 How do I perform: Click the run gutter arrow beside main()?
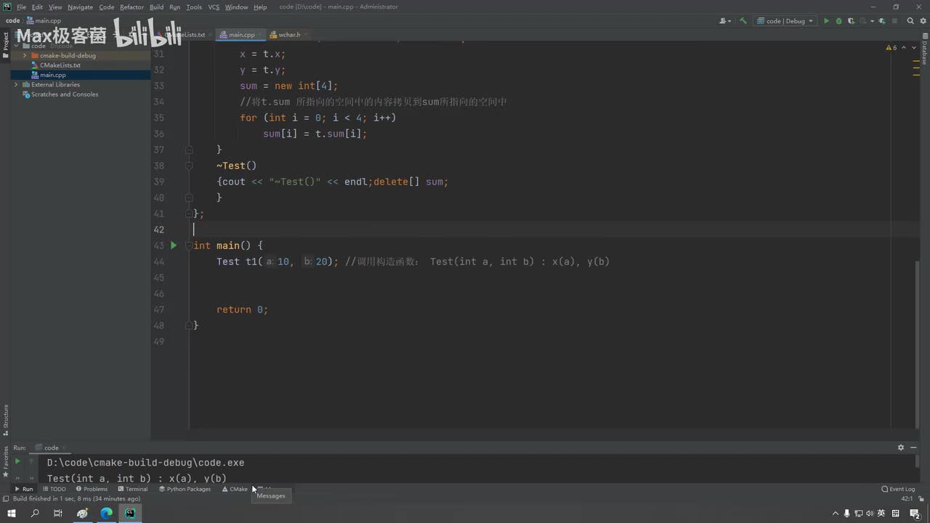(174, 246)
